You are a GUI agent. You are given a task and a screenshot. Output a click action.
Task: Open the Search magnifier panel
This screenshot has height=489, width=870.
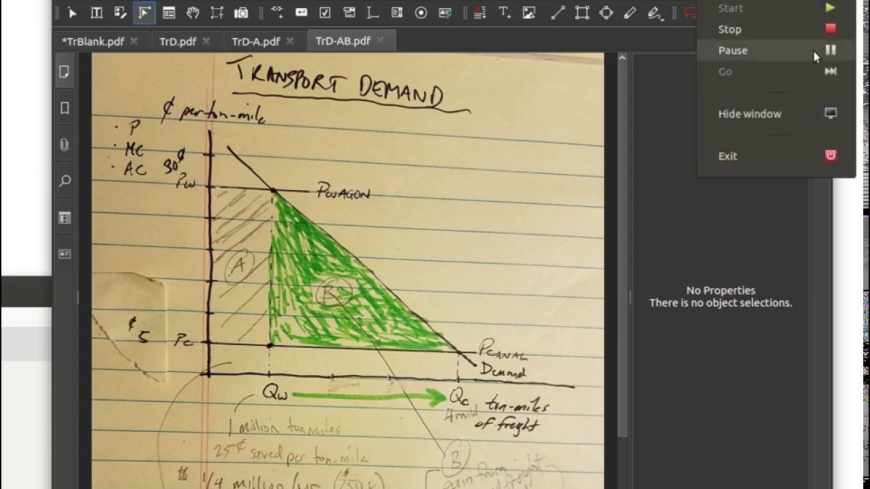[65, 181]
